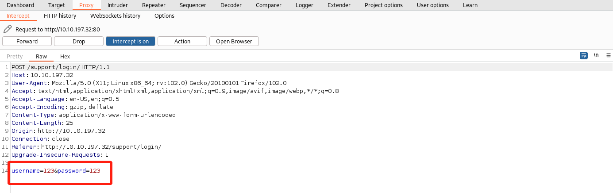This screenshot has width=613, height=193.
Task: Forward the intercepted request
Action: coord(27,41)
